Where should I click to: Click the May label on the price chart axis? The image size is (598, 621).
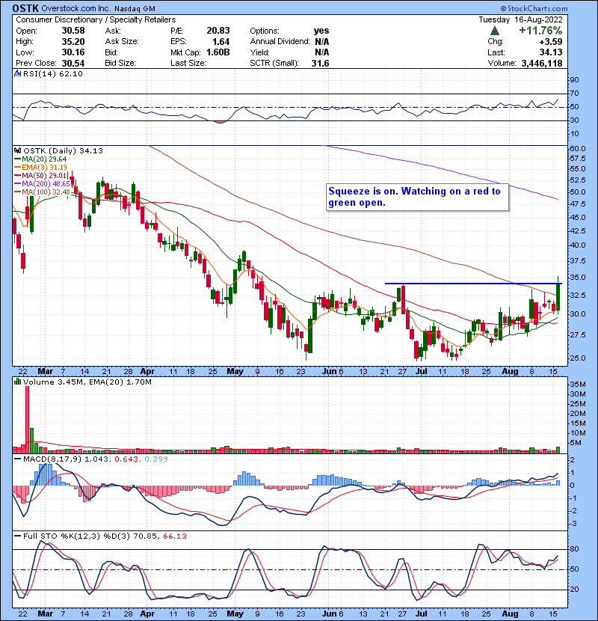coord(235,372)
